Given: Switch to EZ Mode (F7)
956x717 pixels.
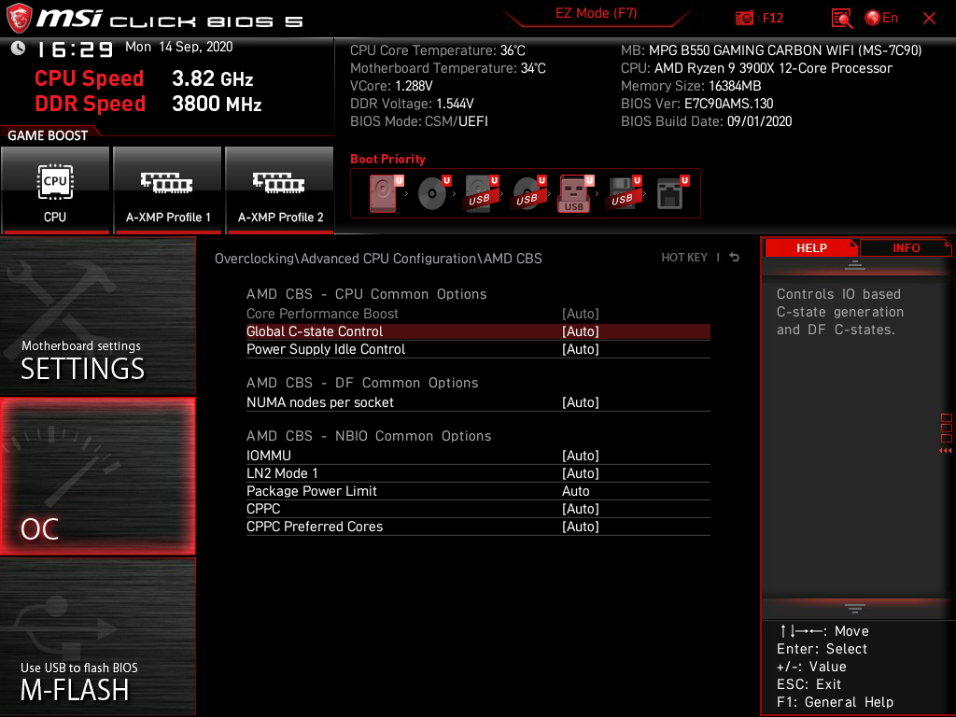Looking at the screenshot, I should click(596, 13).
